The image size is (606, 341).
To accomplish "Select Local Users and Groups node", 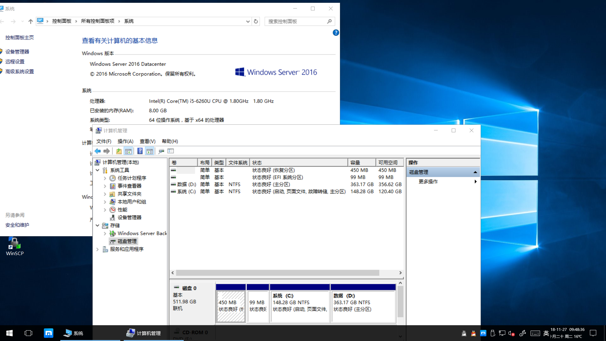I will point(132,202).
